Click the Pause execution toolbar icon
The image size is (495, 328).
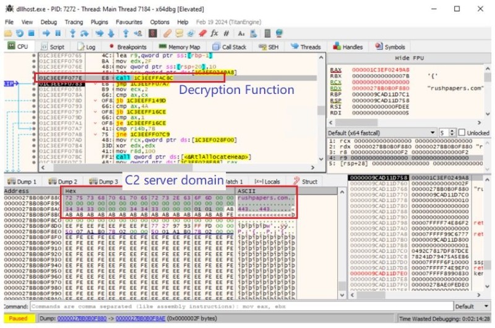(x=58, y=33)
